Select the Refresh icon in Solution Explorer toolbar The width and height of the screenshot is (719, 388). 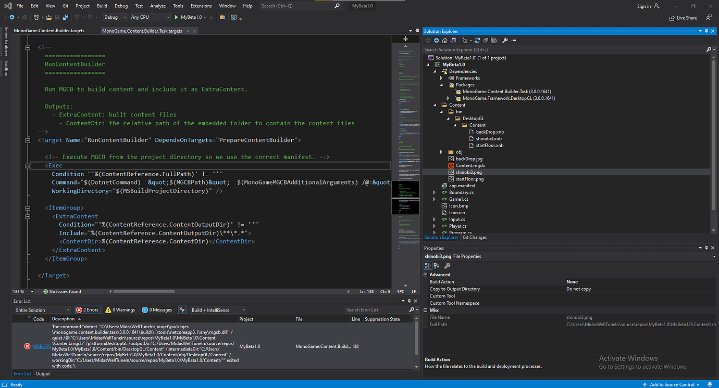[477, 41]
